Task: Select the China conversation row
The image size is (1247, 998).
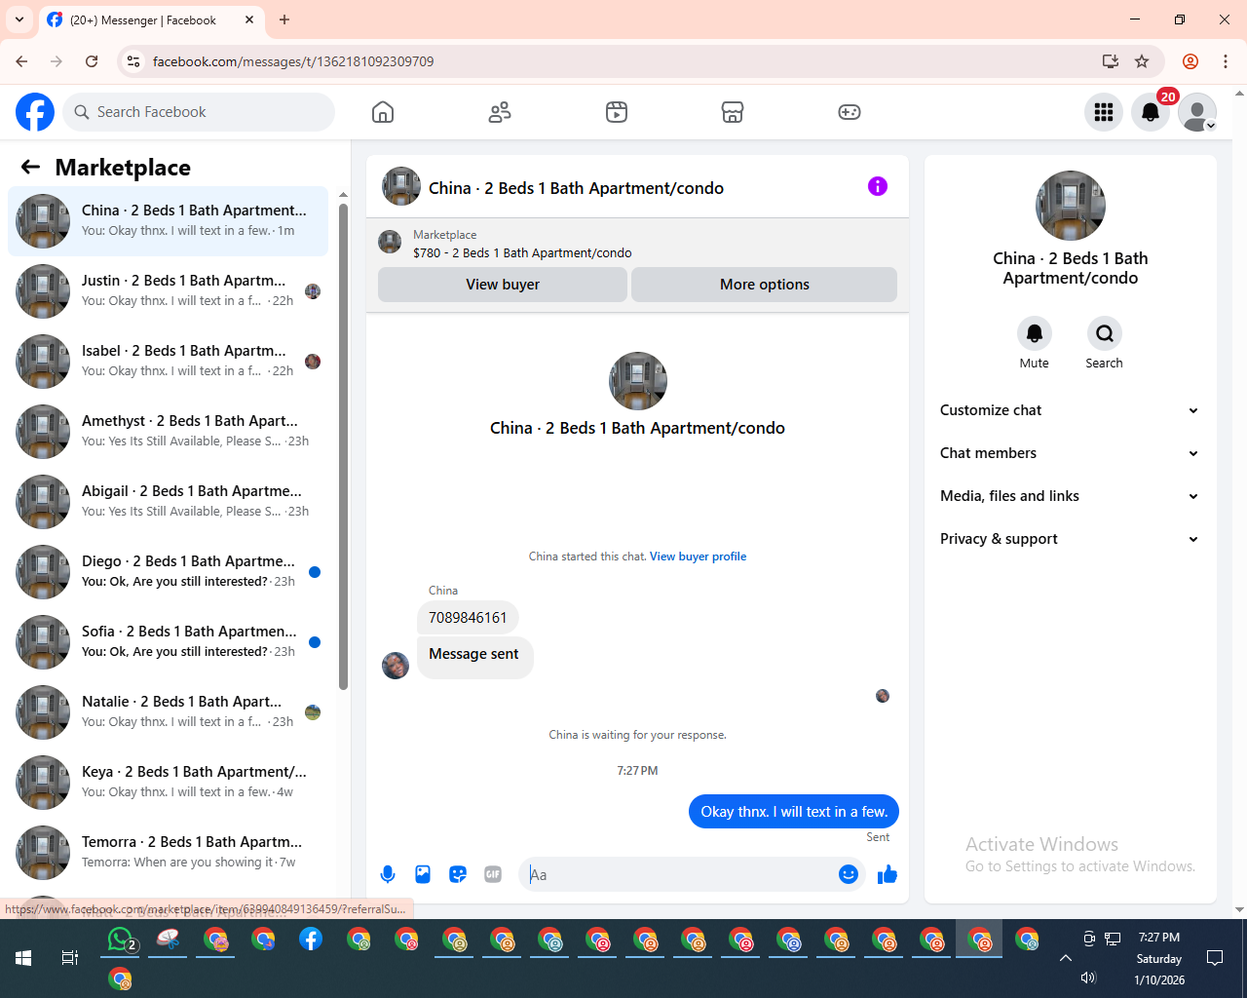Action: (x=169, y=221)
